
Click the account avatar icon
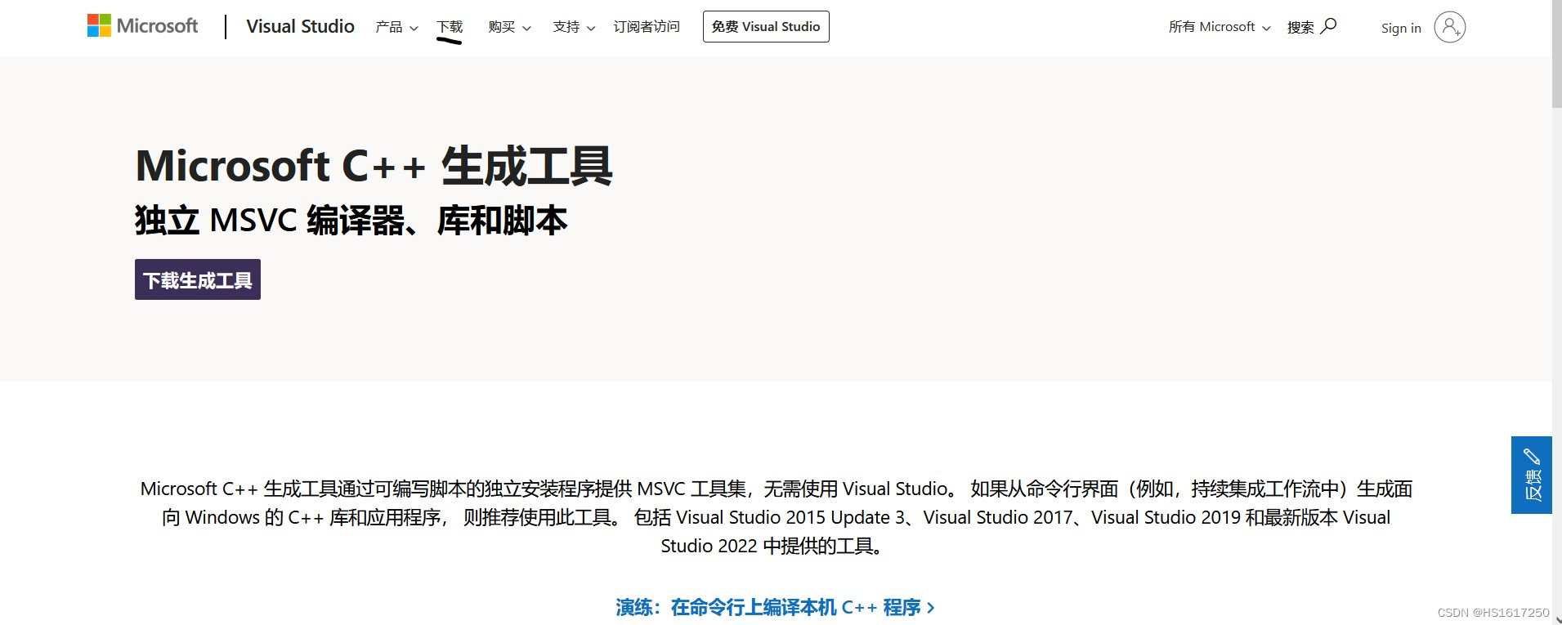1449,27
